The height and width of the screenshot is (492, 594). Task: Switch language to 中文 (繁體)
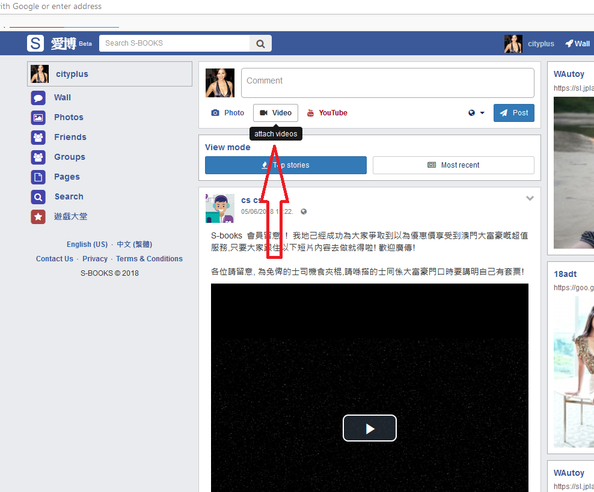[x=134, y=244]
